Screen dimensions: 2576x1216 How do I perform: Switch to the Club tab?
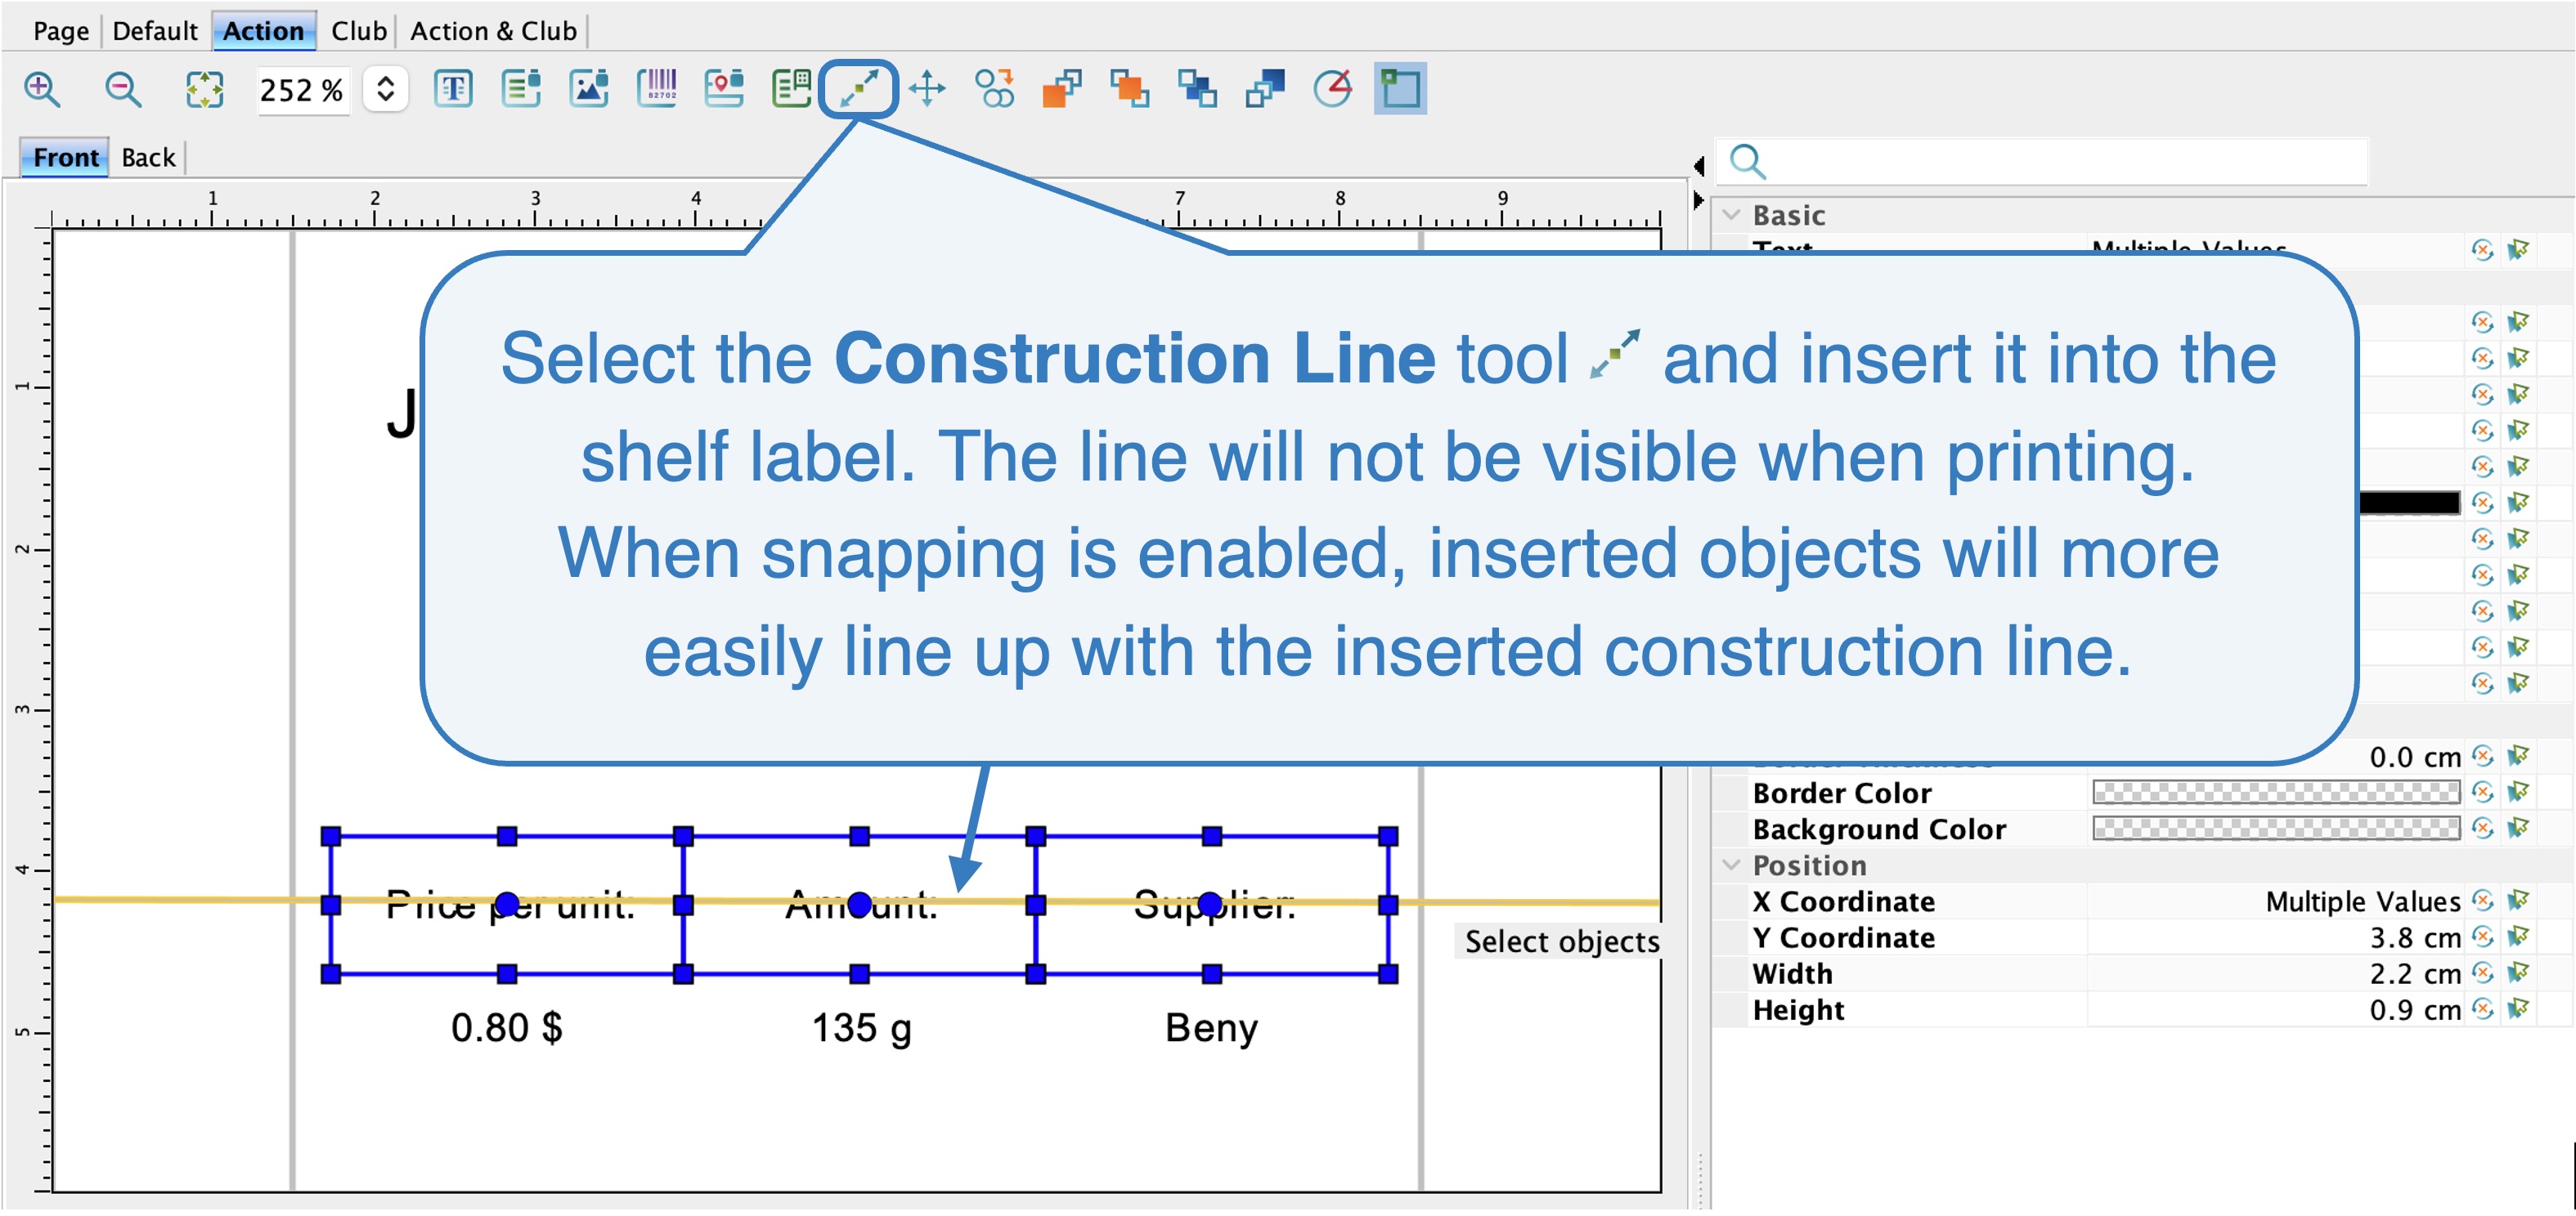click(x=359, y=31)
